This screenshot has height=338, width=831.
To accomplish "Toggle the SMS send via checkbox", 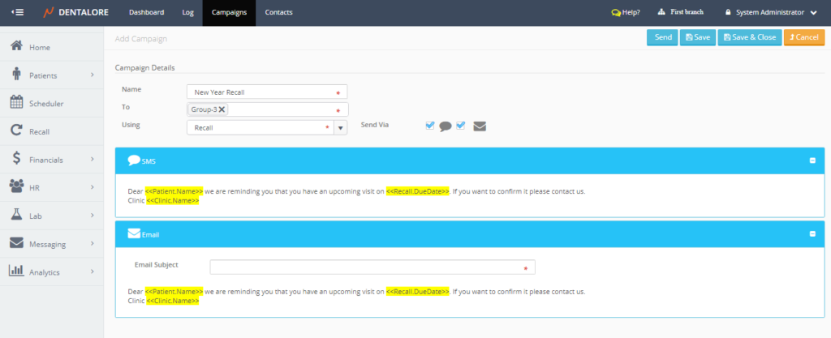I will 430,126.
